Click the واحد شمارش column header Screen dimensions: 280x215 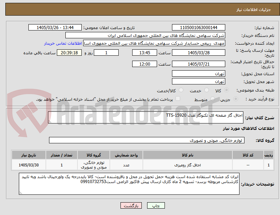coord(126,155)
